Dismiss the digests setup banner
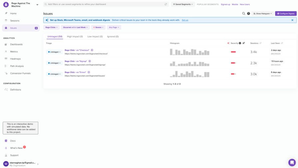 (x=292, y=20)
